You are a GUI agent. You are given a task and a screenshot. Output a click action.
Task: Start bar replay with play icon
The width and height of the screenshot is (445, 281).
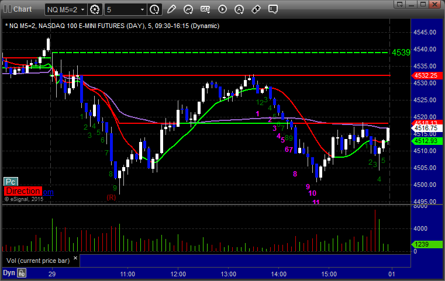[222, 9]
